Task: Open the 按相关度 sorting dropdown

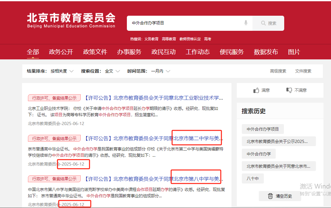Action: click(62, 71)
